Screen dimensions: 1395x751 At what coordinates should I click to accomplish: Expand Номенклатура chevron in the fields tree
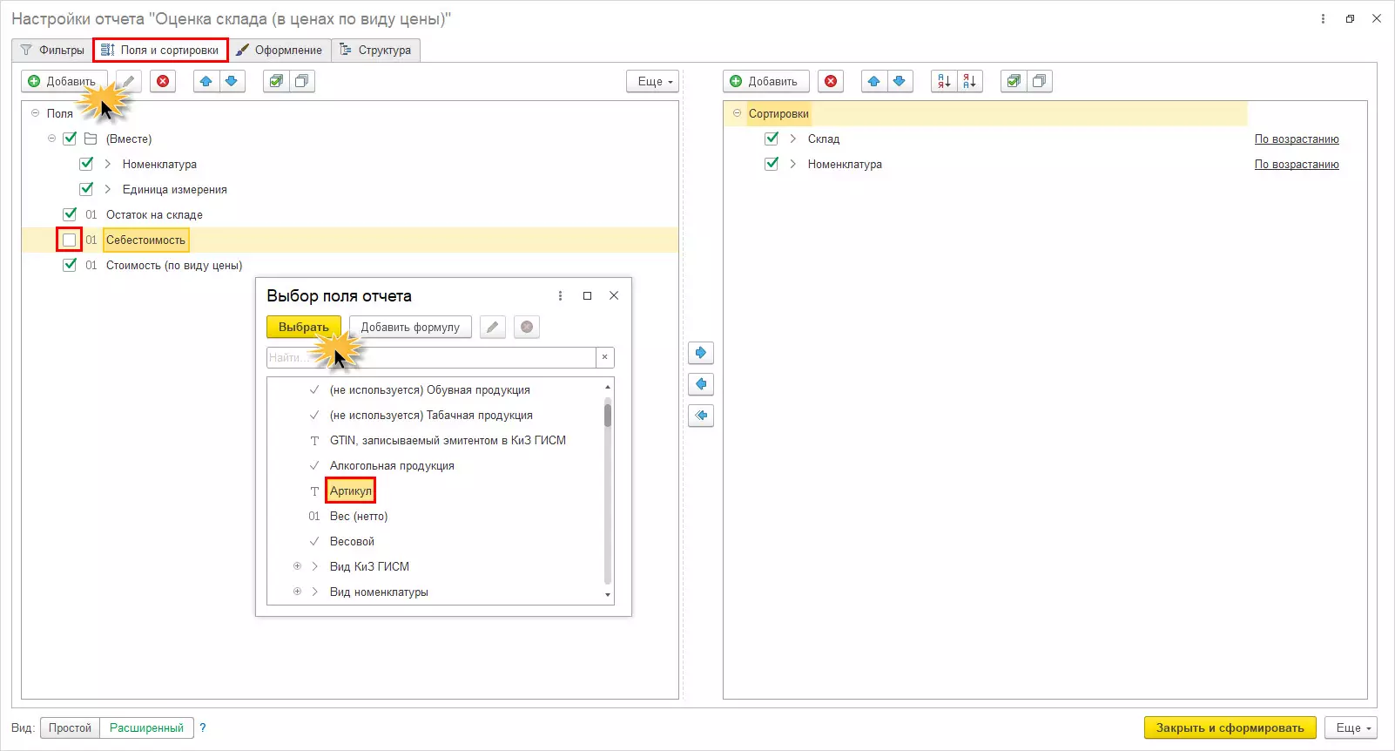[x=108, y=164]
